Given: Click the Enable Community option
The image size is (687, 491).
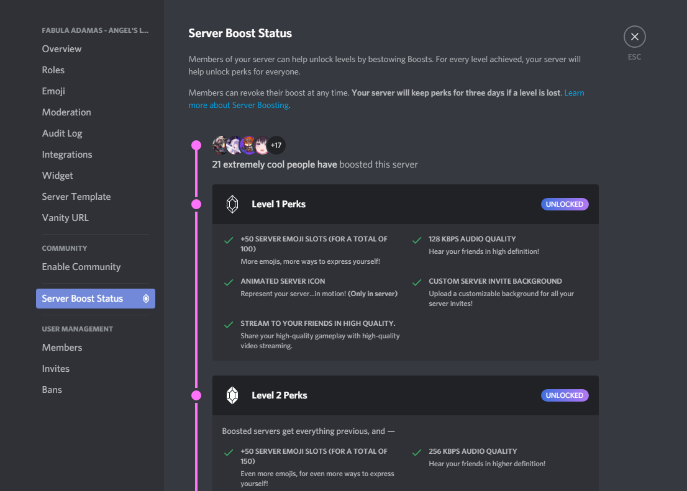Looking at the screenshot, I should click(x=81, y=266).
